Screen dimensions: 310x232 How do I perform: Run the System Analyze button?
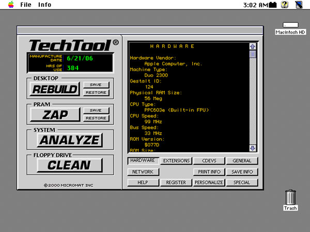click(70, 140)
